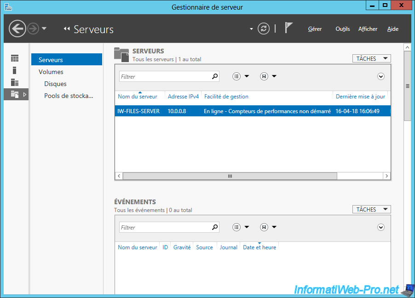Sort by Facilité de gestion column

point(226,97)
